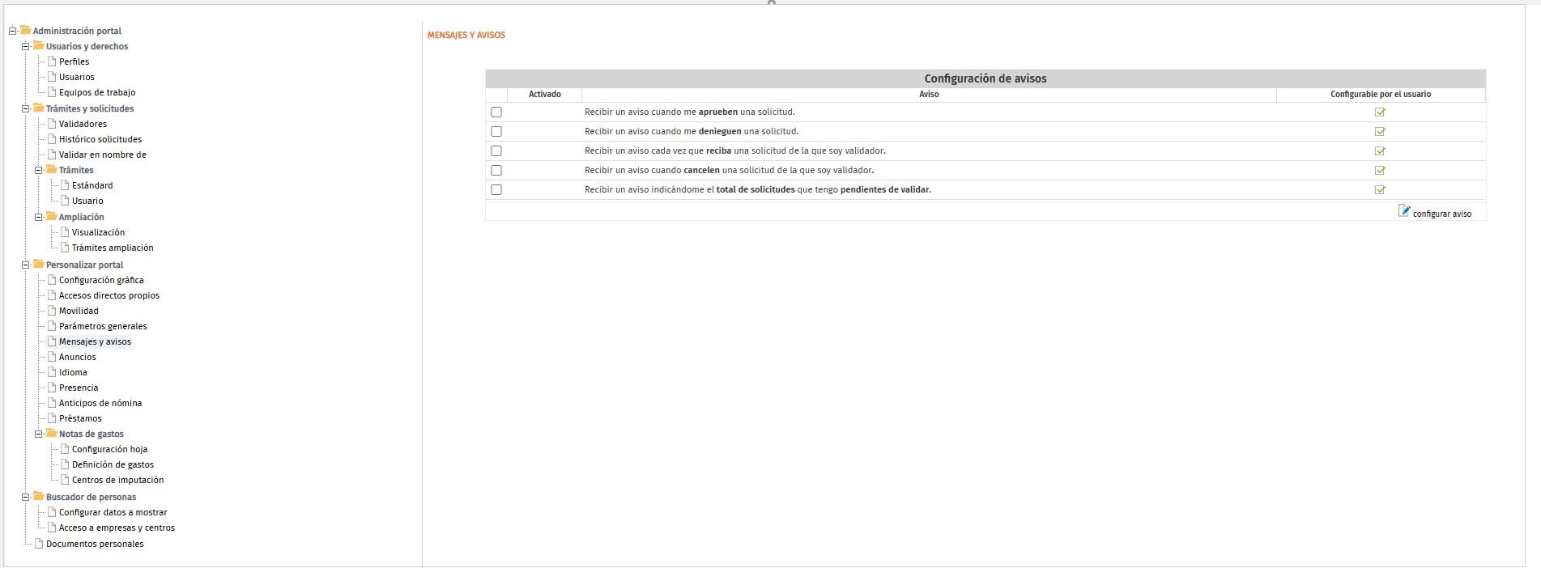Enable the 'aprueben una solicitud' notice checkbox

[x=496, y=112]
